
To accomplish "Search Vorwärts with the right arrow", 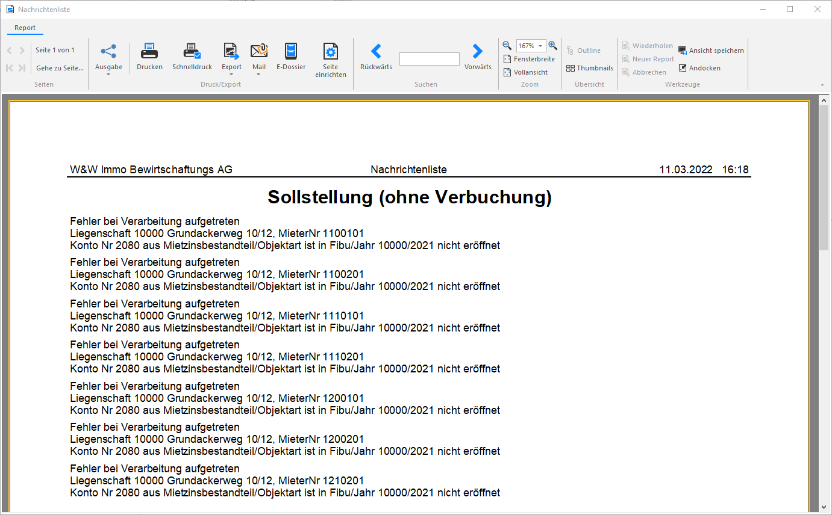I will (478, 51).
